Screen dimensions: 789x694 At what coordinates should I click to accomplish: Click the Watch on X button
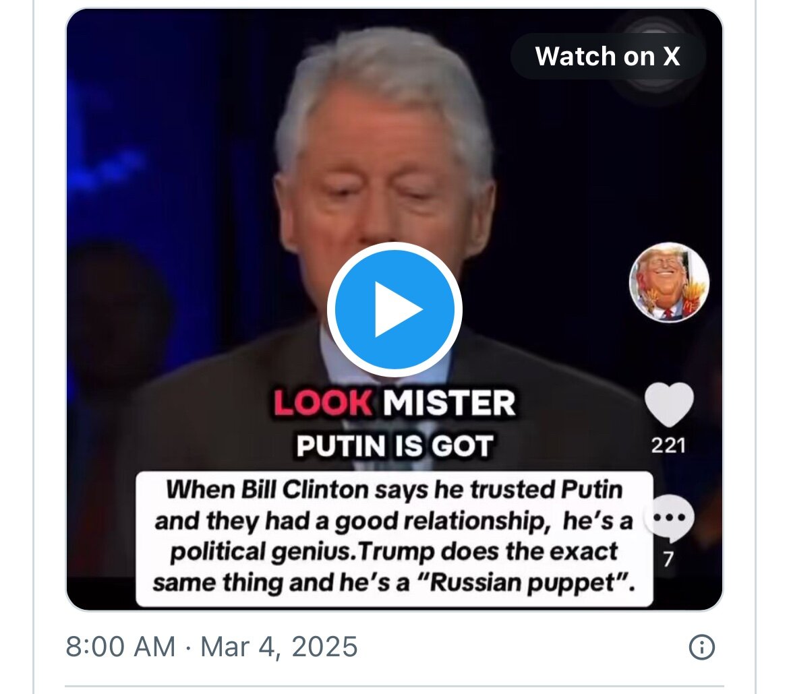point(608,57)
